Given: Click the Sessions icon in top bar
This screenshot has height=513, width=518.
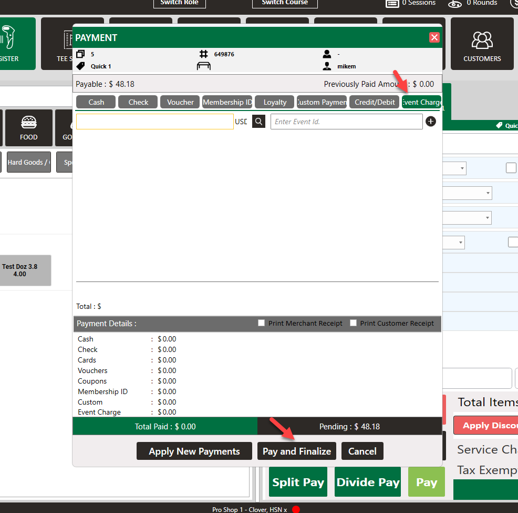Looking at the screenshot, I should coord(392,3).
